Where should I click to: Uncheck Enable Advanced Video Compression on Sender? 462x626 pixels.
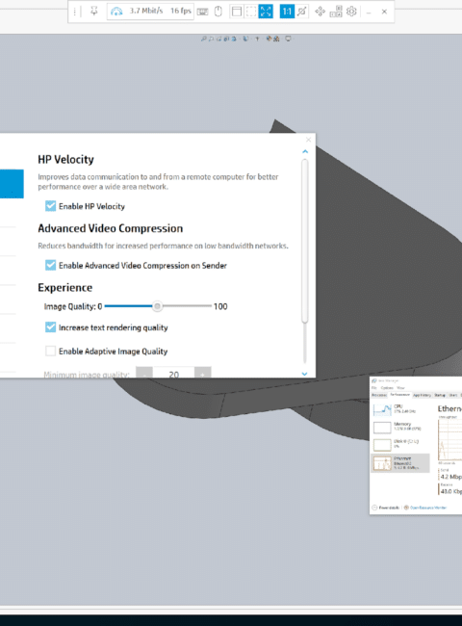51,265
